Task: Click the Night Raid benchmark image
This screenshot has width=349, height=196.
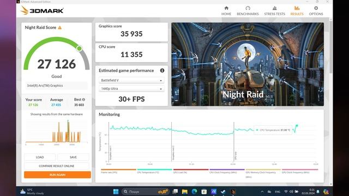Action: (248, 64)
